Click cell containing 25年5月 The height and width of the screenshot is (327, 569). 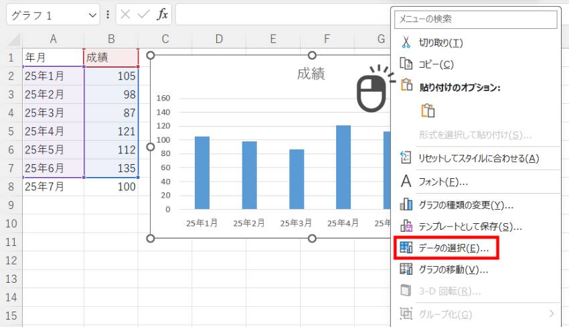pyautogui.click(x=53, y=149)
